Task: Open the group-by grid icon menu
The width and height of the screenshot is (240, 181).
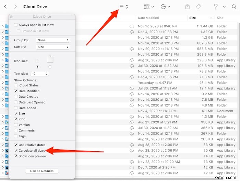Action: pyautogui.click(x=147, y=7)
